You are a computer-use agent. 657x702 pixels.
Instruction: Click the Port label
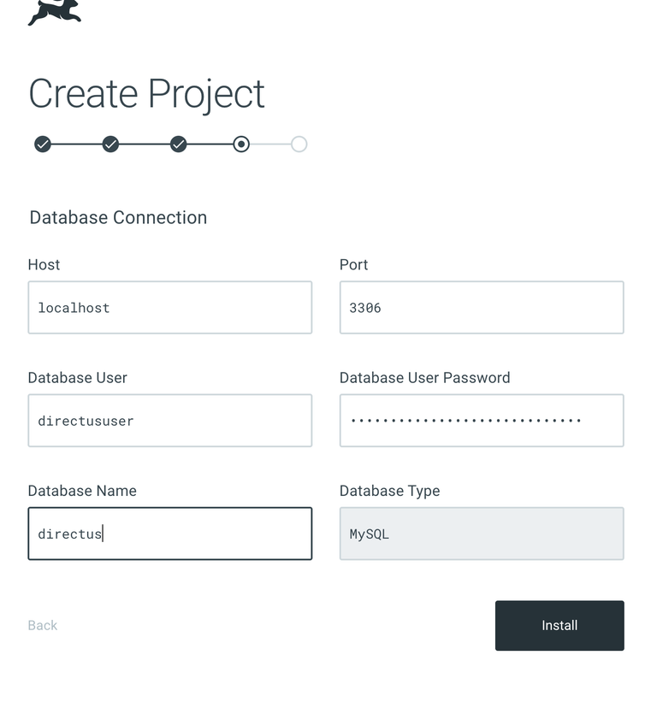coord(353,264)
